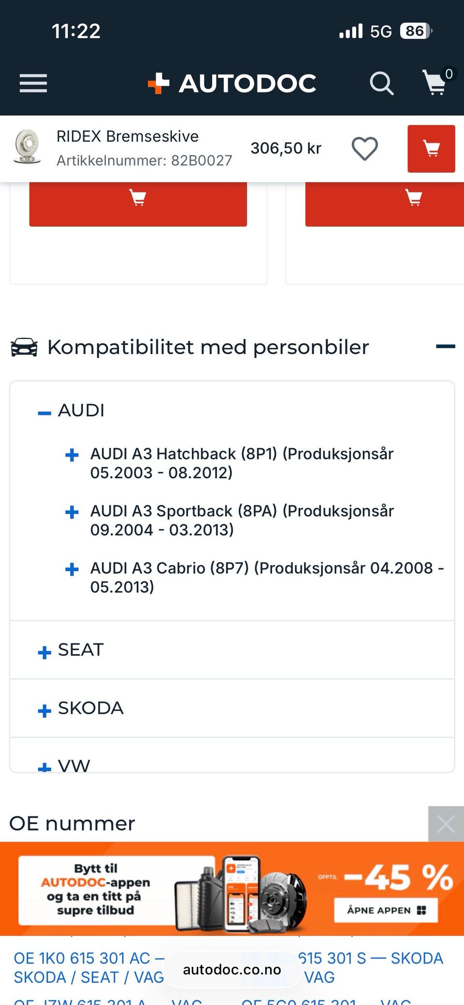Open the hamburger navigation menu
464x1005 pixels.
click(x=33, y=83)
